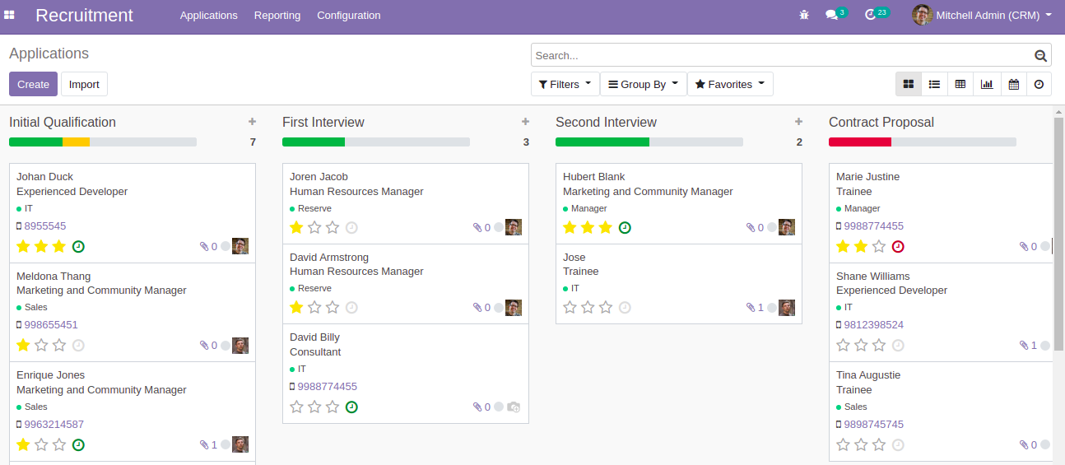Set David Armstrong's rating to second star

(x=314, y=308)
